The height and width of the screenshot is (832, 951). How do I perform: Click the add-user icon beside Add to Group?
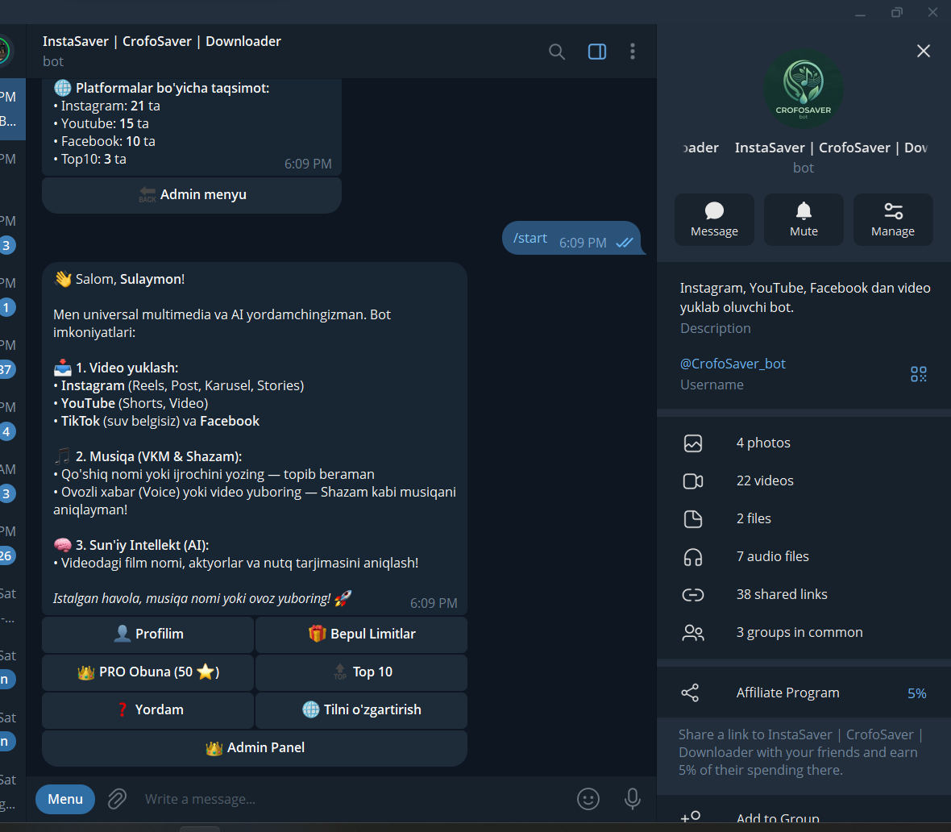(690, 817)
